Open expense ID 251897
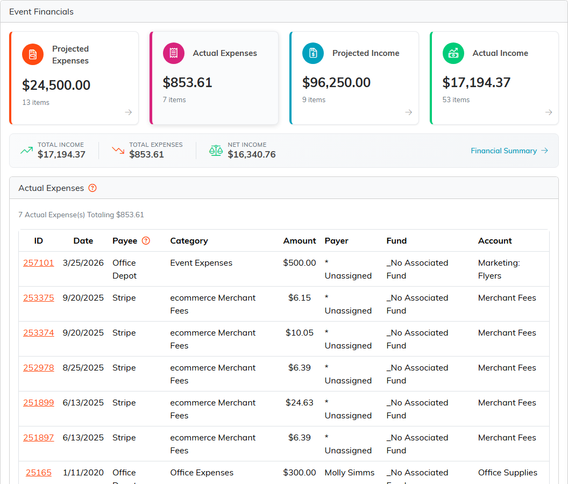 [38, 438]
